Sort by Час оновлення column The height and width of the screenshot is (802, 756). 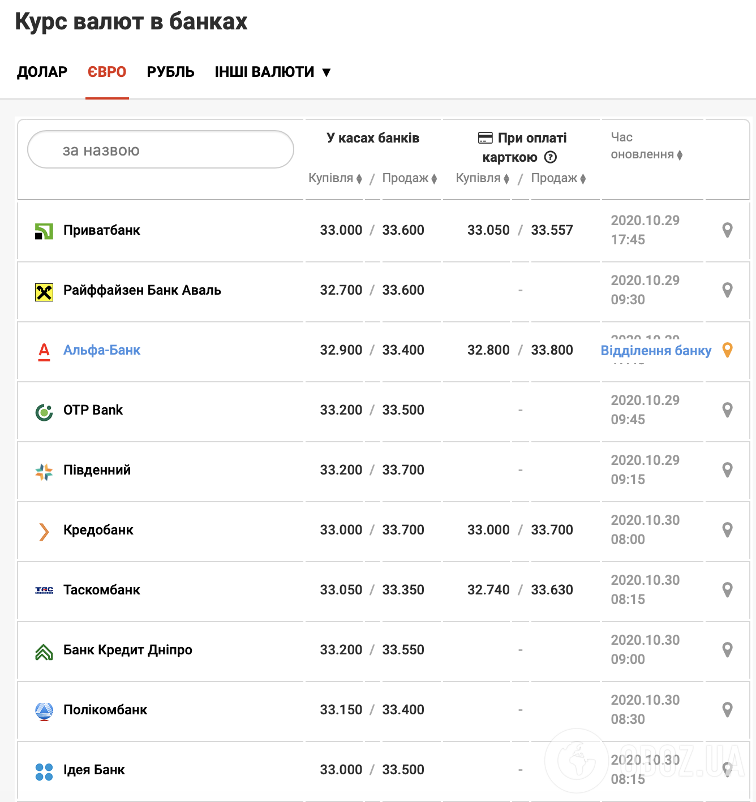click(x=647, y=146)
